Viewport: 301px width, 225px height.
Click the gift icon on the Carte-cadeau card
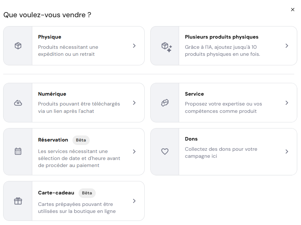[18, 201]
